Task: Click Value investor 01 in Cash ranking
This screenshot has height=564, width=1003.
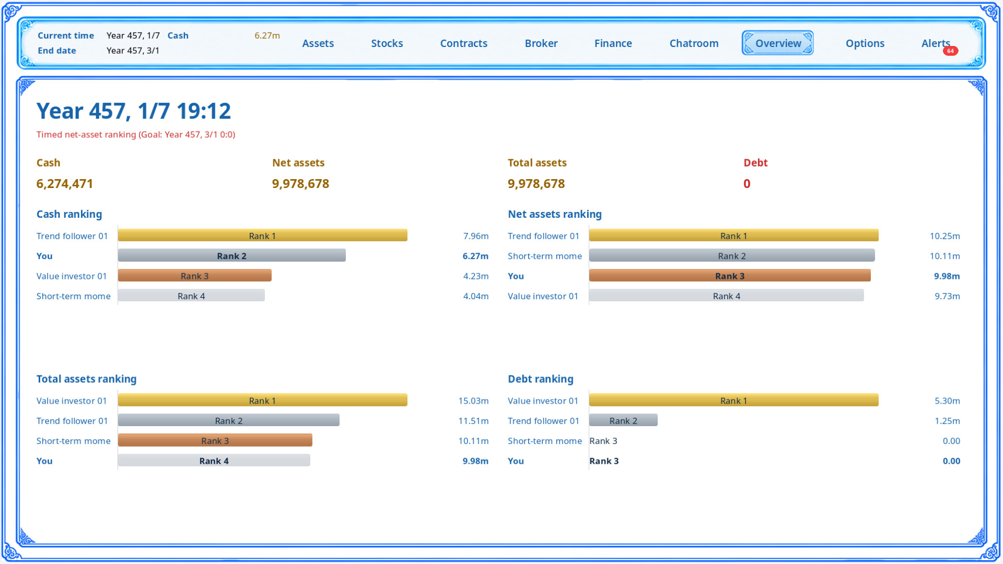Action: click(x=72, y=276)
